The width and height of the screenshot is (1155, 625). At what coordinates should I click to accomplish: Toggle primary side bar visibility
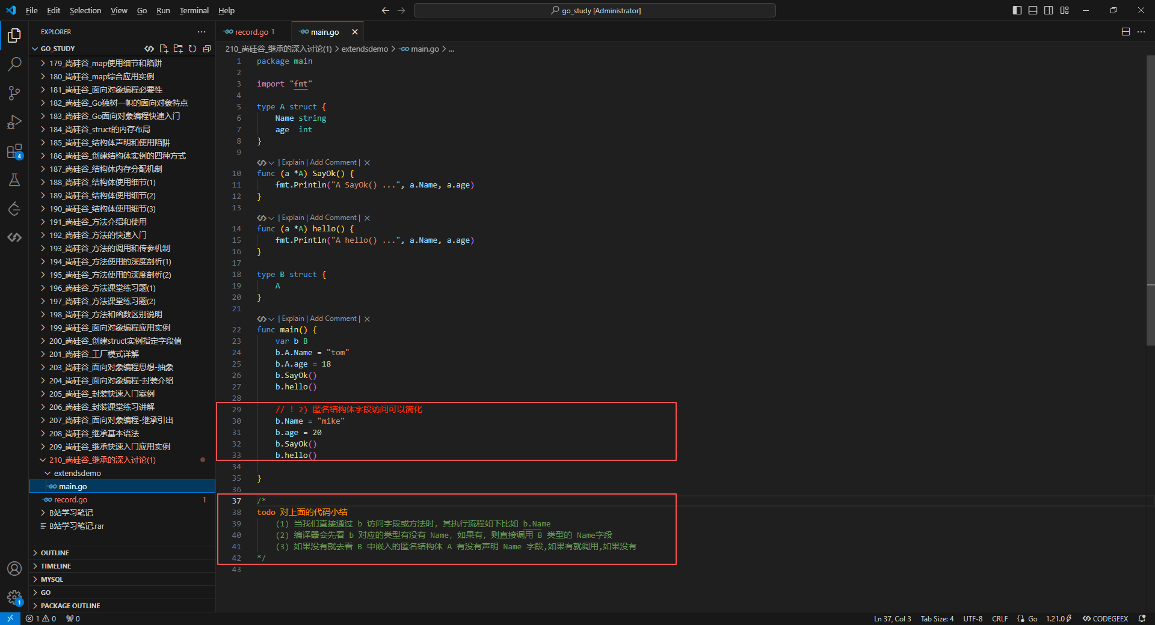coord(1017,10)
